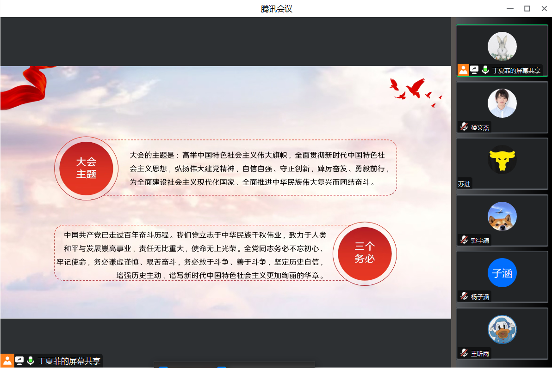Select 楼文杰's video tile

click(502, 107)
